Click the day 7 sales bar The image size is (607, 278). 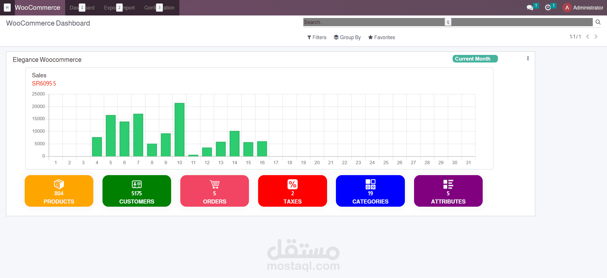pos(138,135)
